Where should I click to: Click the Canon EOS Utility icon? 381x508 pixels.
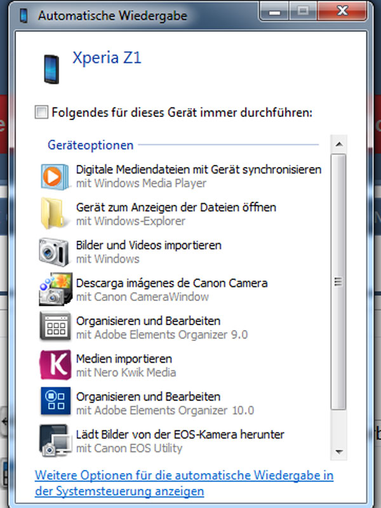pos(53,441)
